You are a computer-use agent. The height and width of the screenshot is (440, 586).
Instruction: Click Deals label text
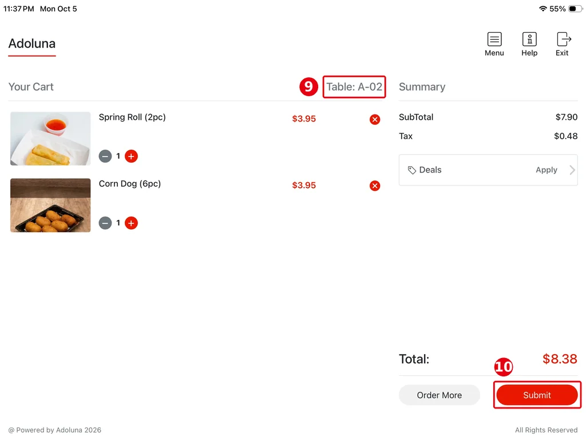point(430,170)
